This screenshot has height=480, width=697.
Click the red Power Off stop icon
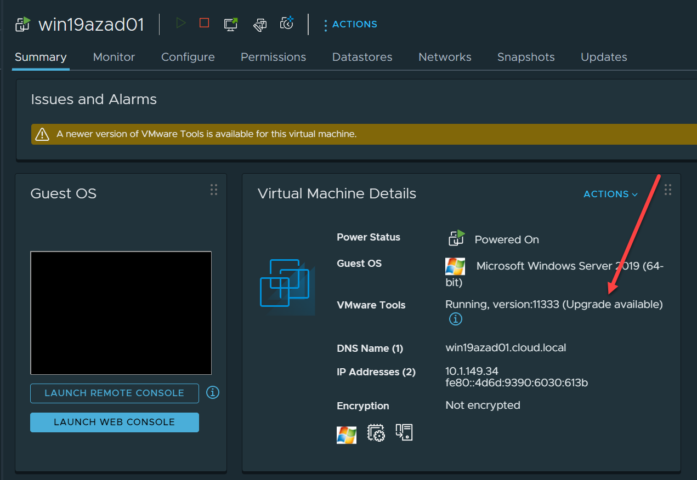point(205,23)
